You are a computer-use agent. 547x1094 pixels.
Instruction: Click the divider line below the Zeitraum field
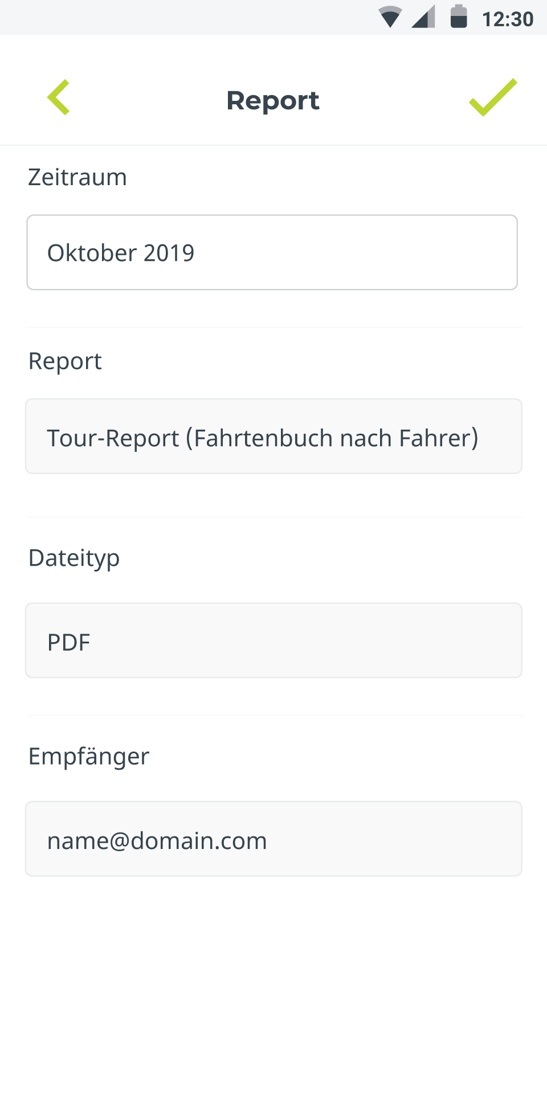(x=275, y=328)
